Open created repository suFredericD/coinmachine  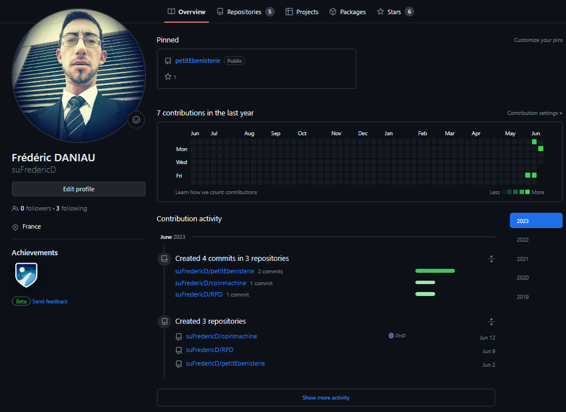(x=222, y=336)
